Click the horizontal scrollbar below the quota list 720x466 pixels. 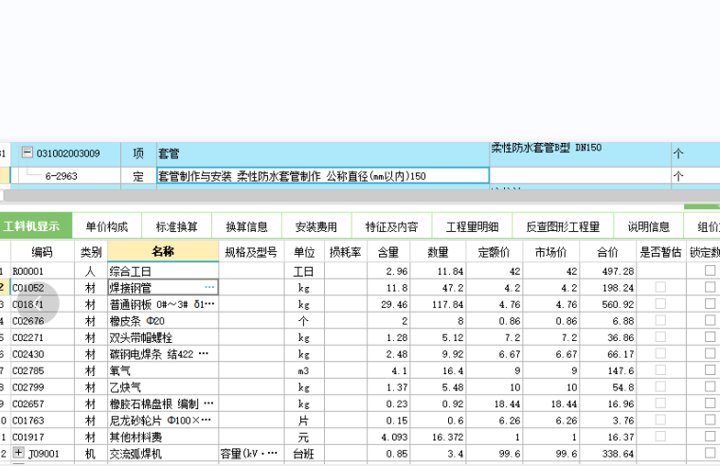click(x=360, y=195)
